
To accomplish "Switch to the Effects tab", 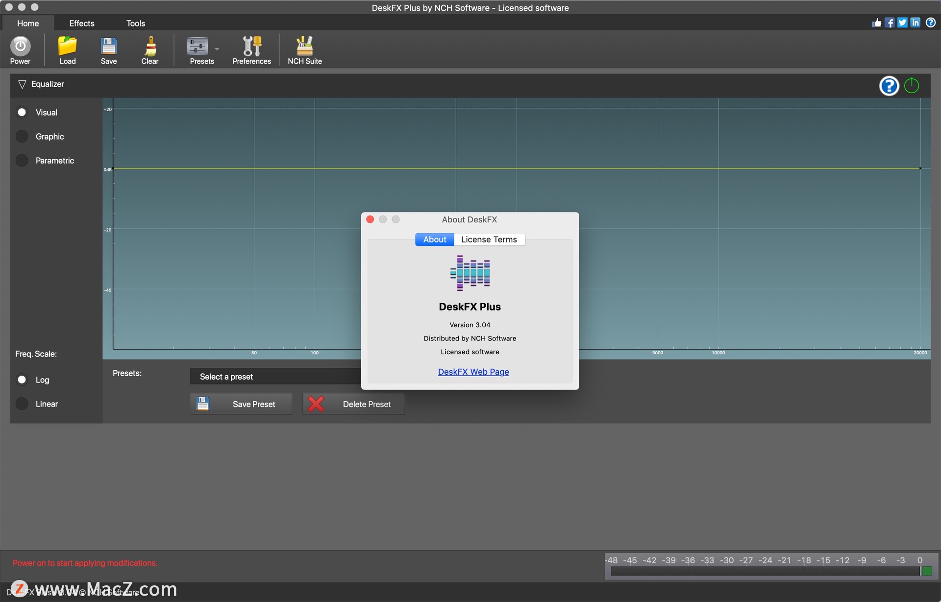I will [x=81, y=23].
